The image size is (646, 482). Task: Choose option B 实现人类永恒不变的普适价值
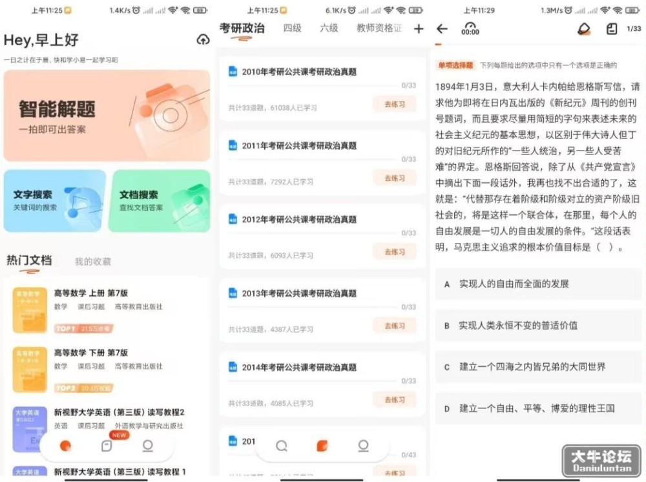pyautogui.click(x=538, y=326)
